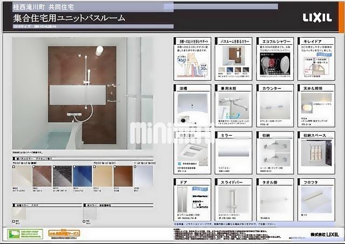Click the white door color box in ドア card
Screen dimensions: 345x244
[195, 206]
